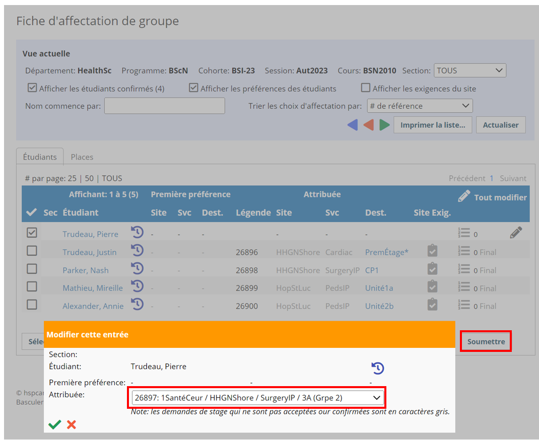
Task: Check the Parker, Nash row checkbox
Action: 32,269
